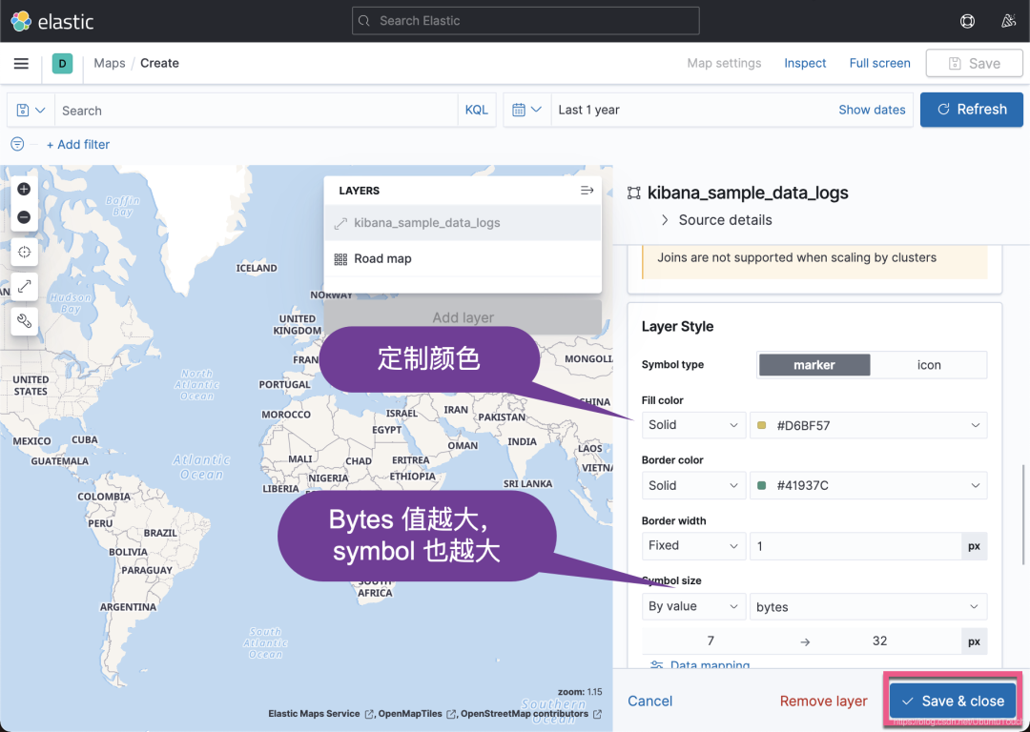Open the fill color #D6BF57 picker
The width and height of the screenshot is (1030, 732).
tap(868, 425)
